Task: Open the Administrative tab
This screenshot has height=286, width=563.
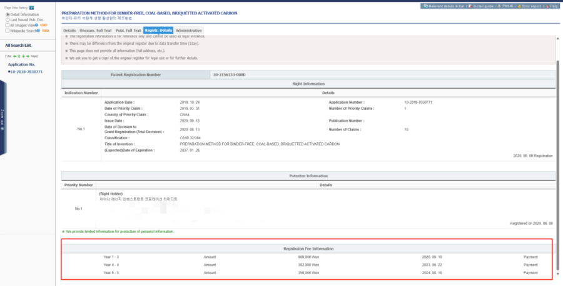Action: (x=189, y=31)
